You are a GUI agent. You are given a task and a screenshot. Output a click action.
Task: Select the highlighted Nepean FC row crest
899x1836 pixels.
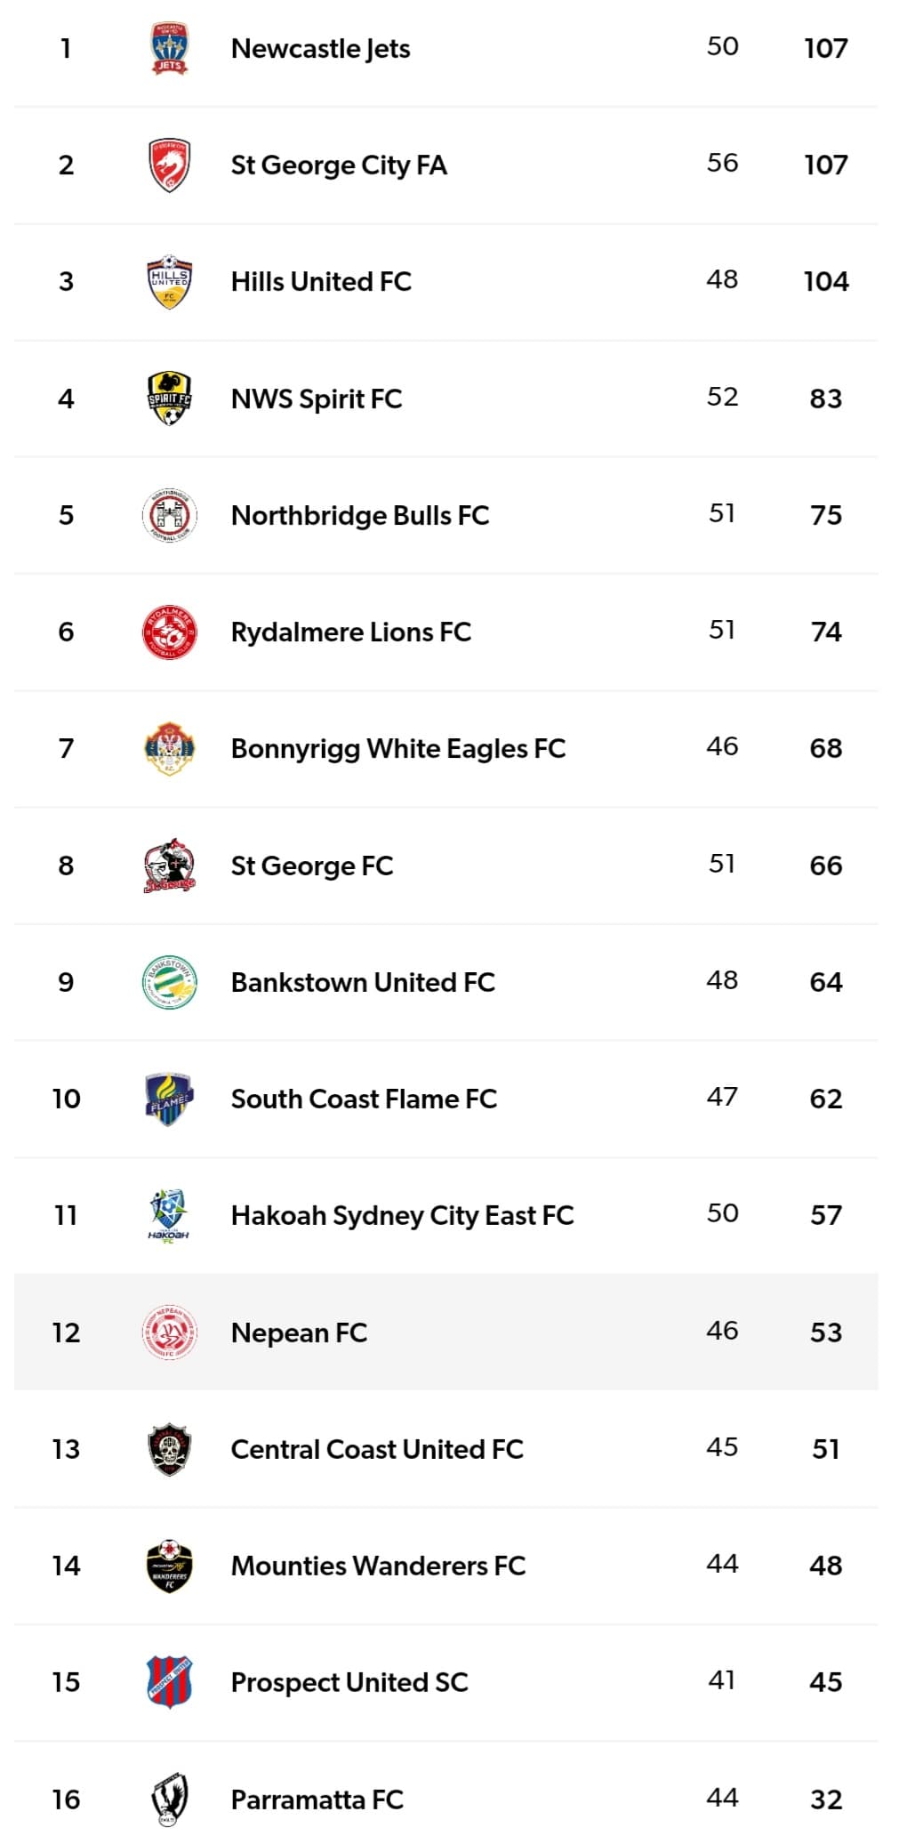click(169, 1333)
